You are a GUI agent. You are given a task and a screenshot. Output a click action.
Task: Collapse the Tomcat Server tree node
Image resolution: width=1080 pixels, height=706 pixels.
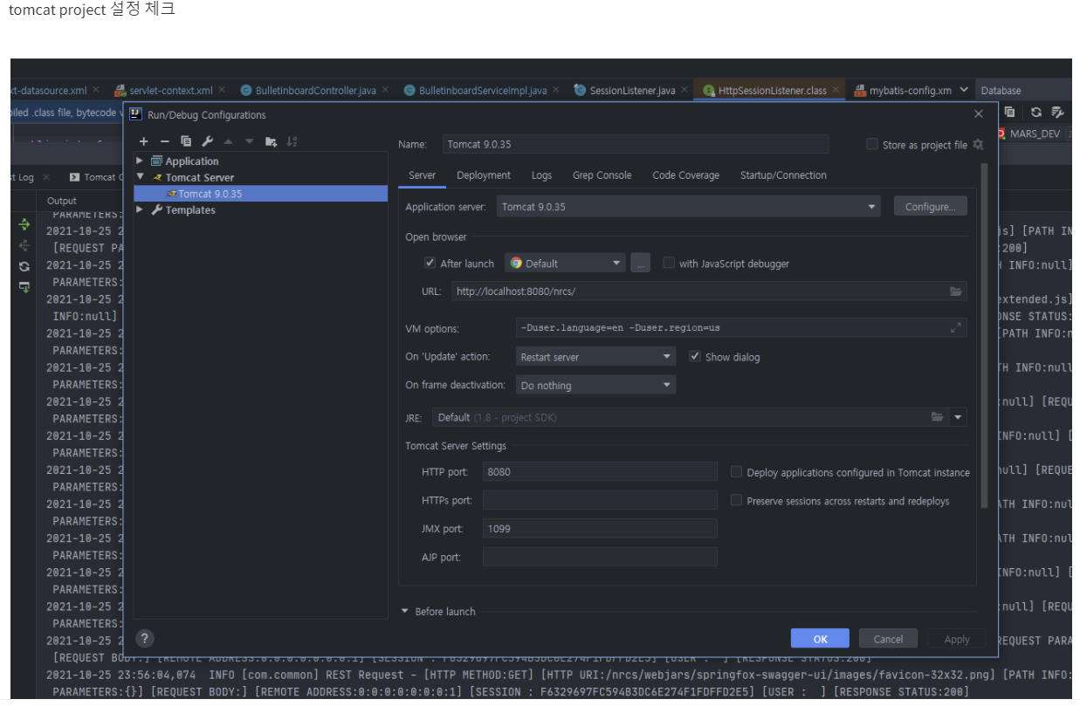[141, 177]
